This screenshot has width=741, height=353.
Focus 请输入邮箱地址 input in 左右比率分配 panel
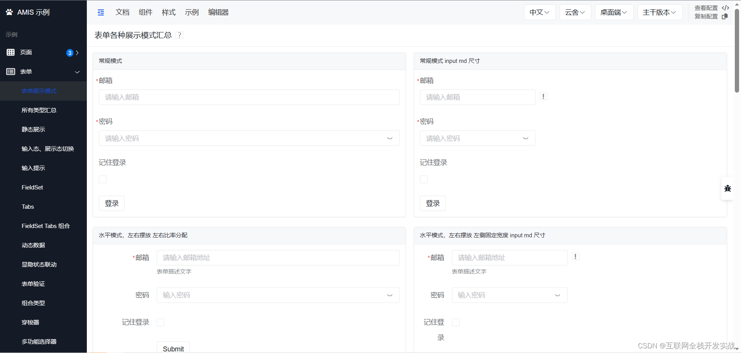(x=278, y=258)
